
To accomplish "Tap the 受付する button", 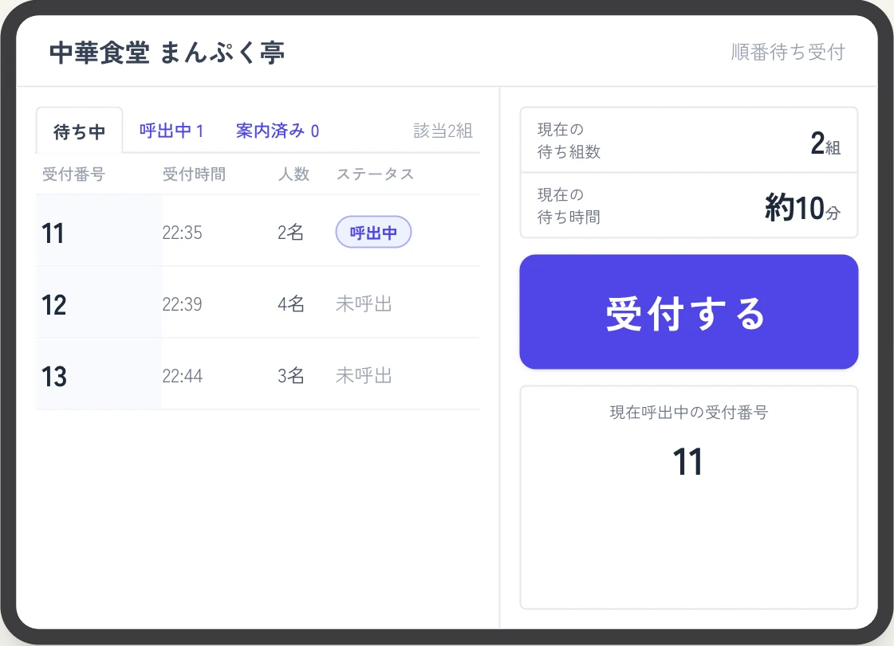I will tap(689, 311).
